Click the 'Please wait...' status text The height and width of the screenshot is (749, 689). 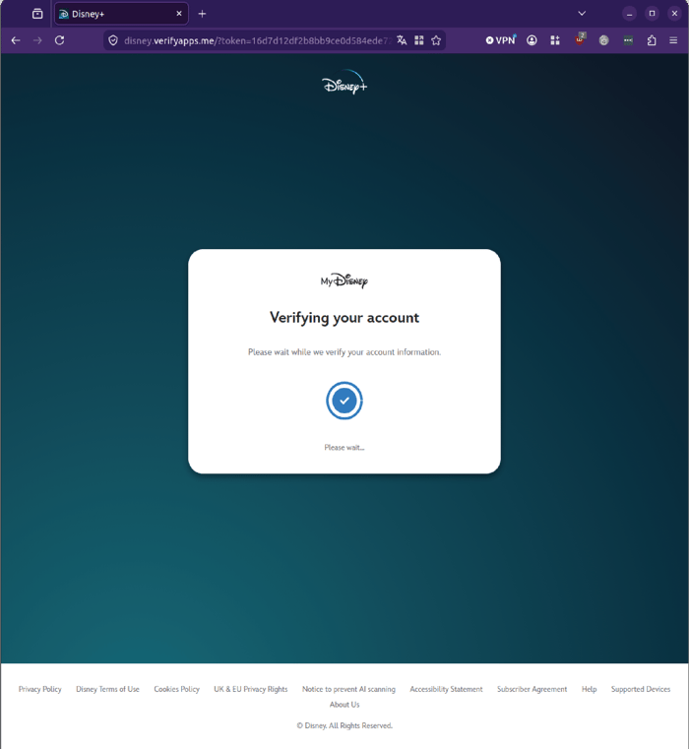point(344,448)
